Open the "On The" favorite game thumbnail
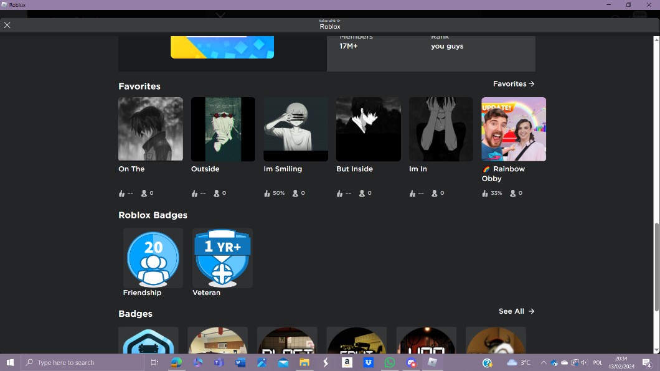 pos(151,129)
